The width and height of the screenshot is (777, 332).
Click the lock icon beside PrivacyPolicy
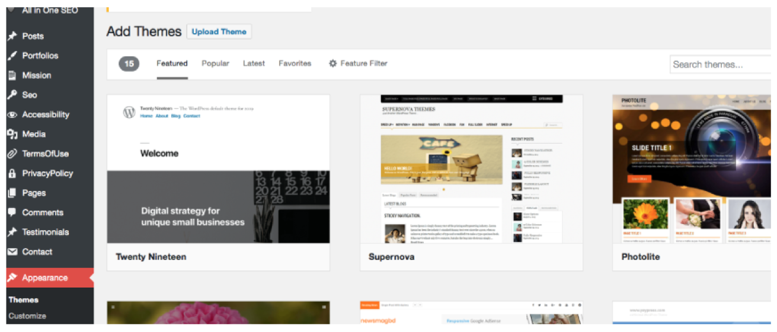click(12, 173)
